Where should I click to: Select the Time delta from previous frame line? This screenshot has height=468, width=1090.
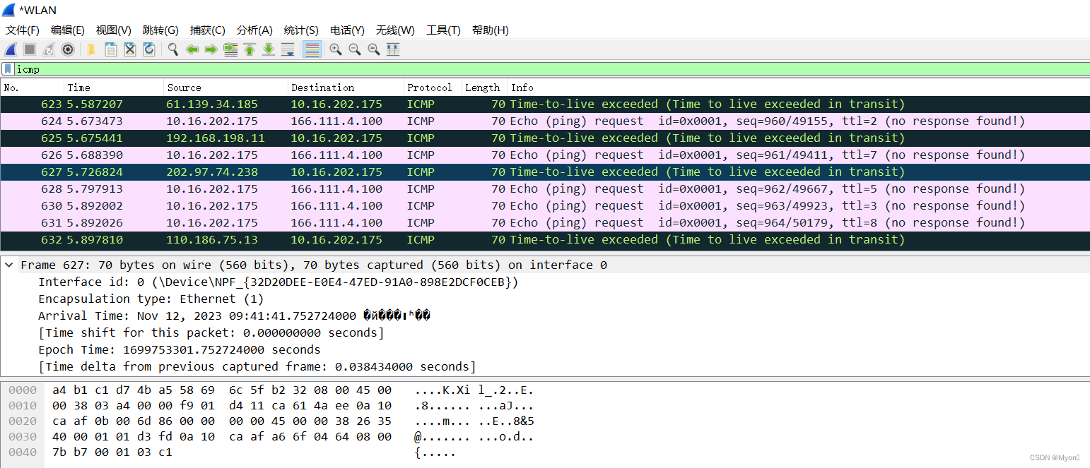pos(257,367)
